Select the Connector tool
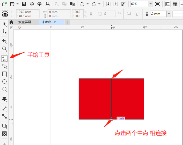183x145 pixels. point(4,116)
